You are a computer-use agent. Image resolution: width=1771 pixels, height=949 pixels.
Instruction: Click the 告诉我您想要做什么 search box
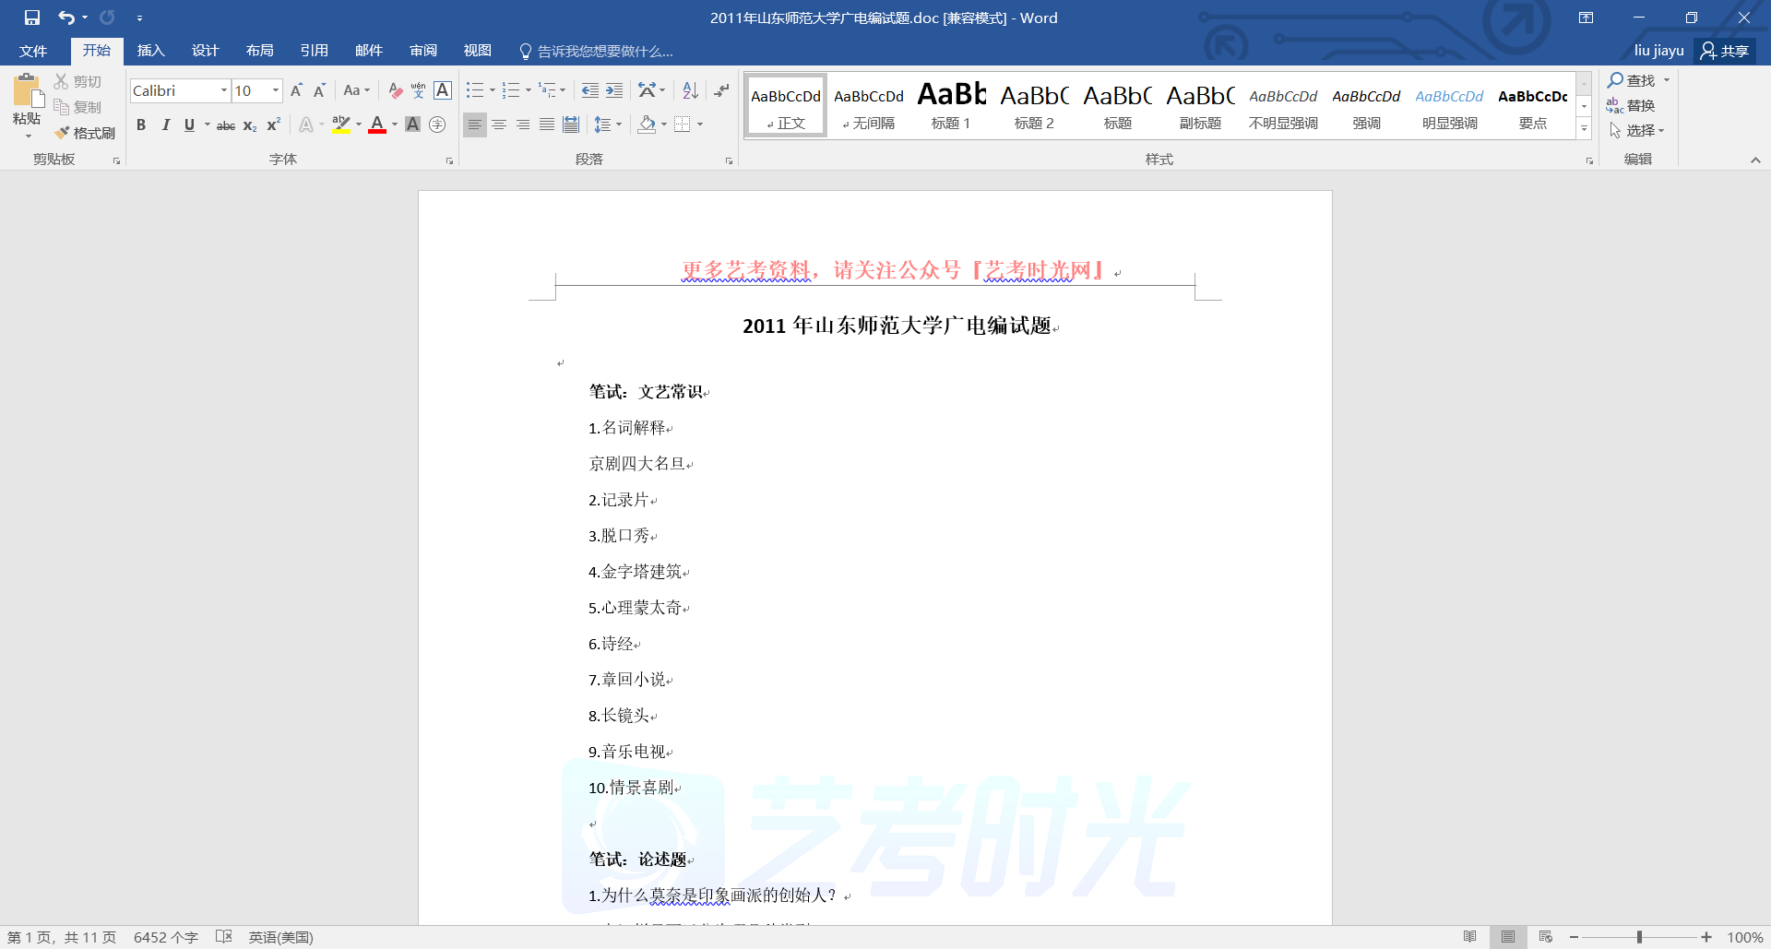tap(604, 52)
